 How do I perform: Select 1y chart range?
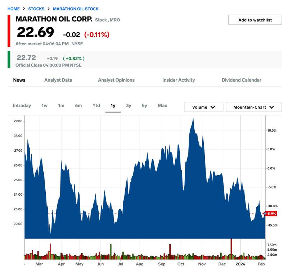(x=113, y=105)
